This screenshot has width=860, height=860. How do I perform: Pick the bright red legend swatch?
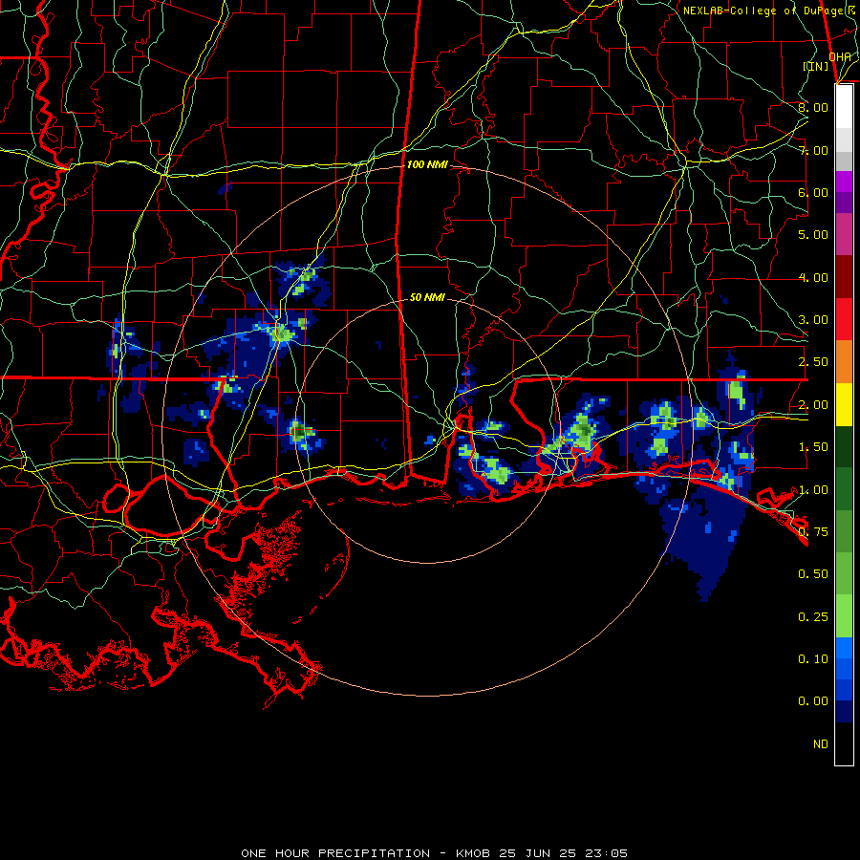coord(844,319)
